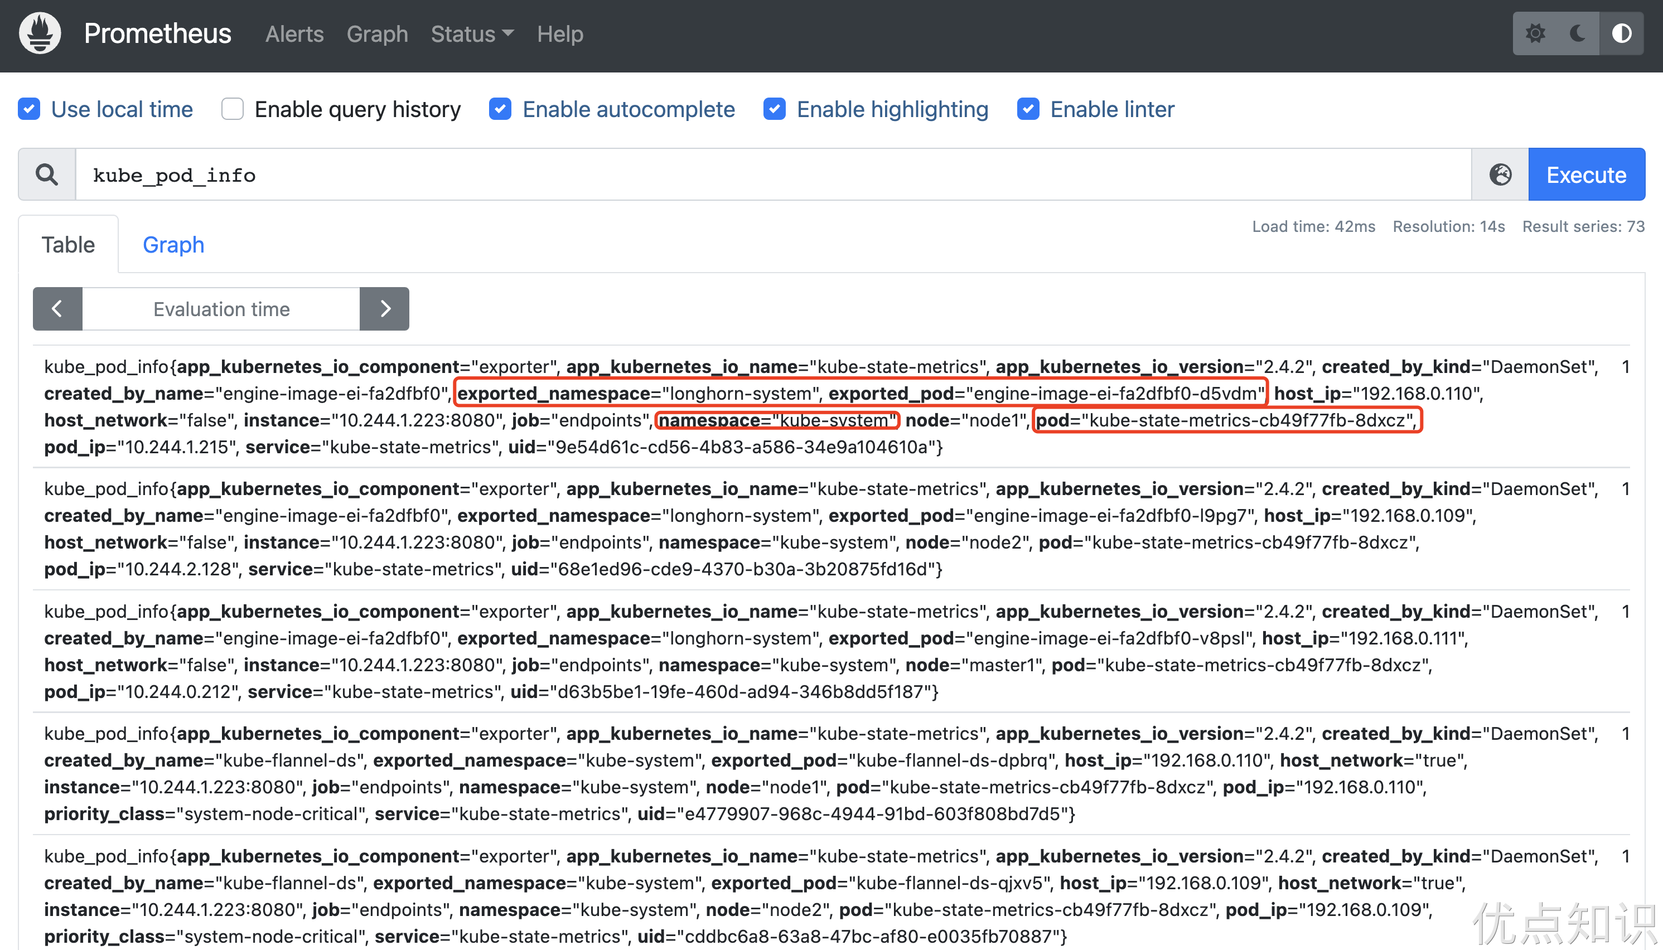Toggle Enable highlighting checkbox
The width and height of the screenshot is (1663, 950).
click(x=774, y=109)
